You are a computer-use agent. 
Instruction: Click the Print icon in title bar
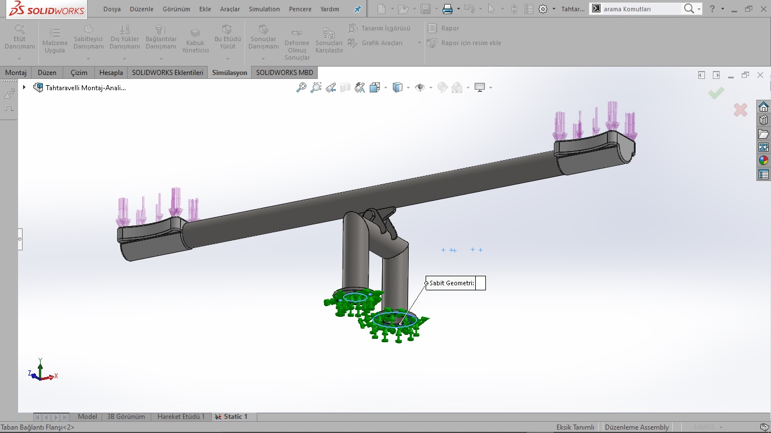[448, 9]
